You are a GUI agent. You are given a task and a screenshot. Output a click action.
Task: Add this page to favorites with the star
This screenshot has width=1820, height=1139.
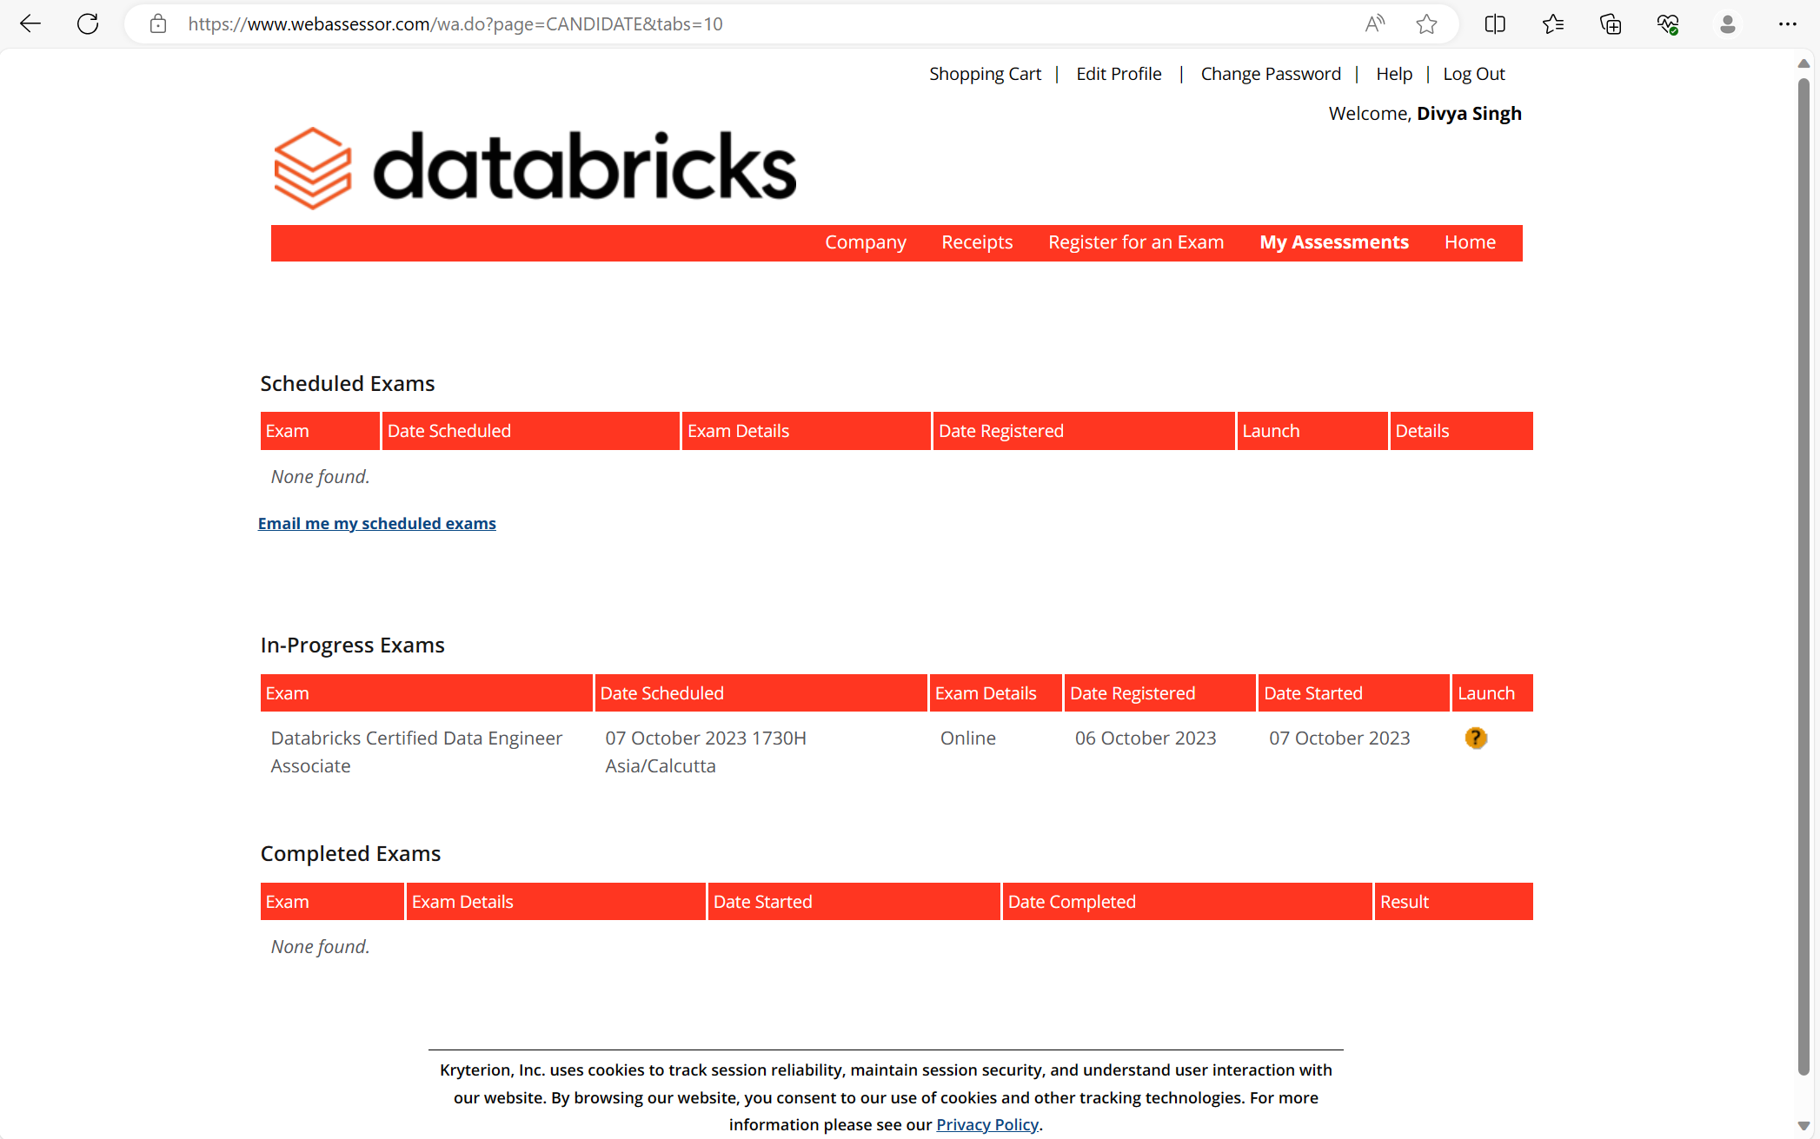coord(1426,23)
